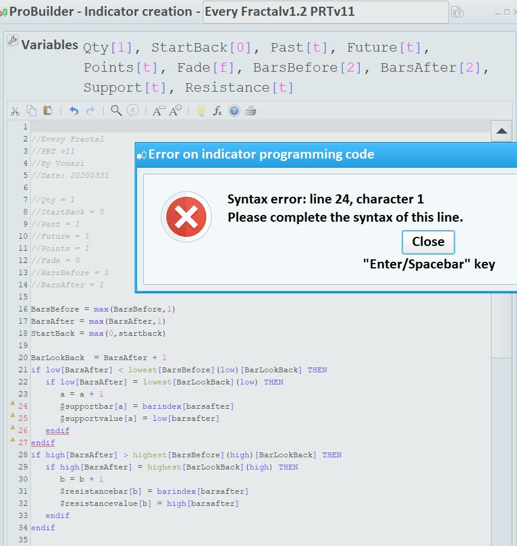
Task: Increase the editor font size
Action: (x=175, y=111)
